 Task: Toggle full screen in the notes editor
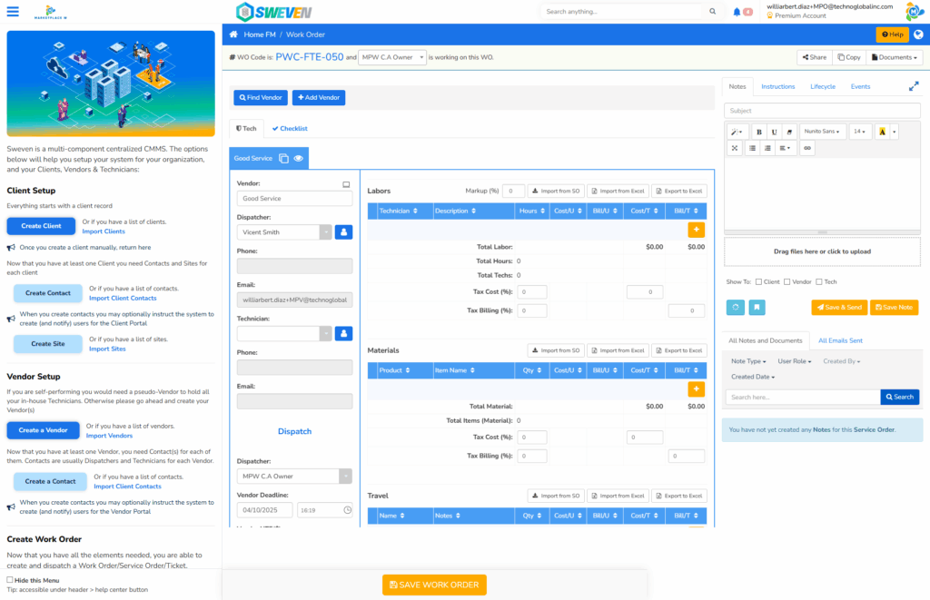coord(735,148)
